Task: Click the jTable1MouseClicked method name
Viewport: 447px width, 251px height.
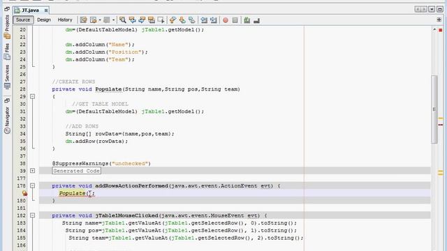Action: (x=126, y=215)
